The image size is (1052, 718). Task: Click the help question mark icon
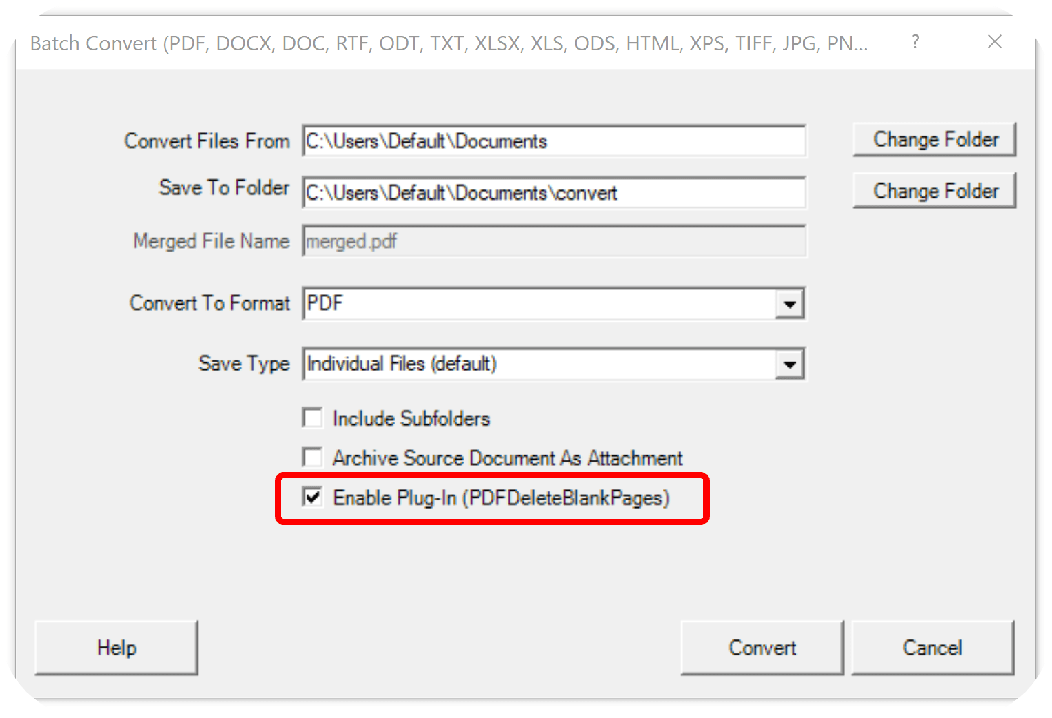point(915,42)
